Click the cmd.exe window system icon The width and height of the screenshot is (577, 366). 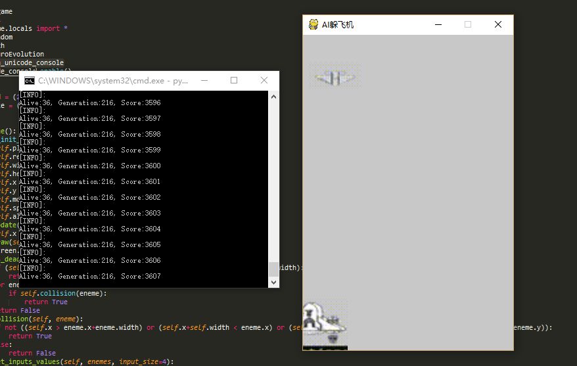coord(29,81)
